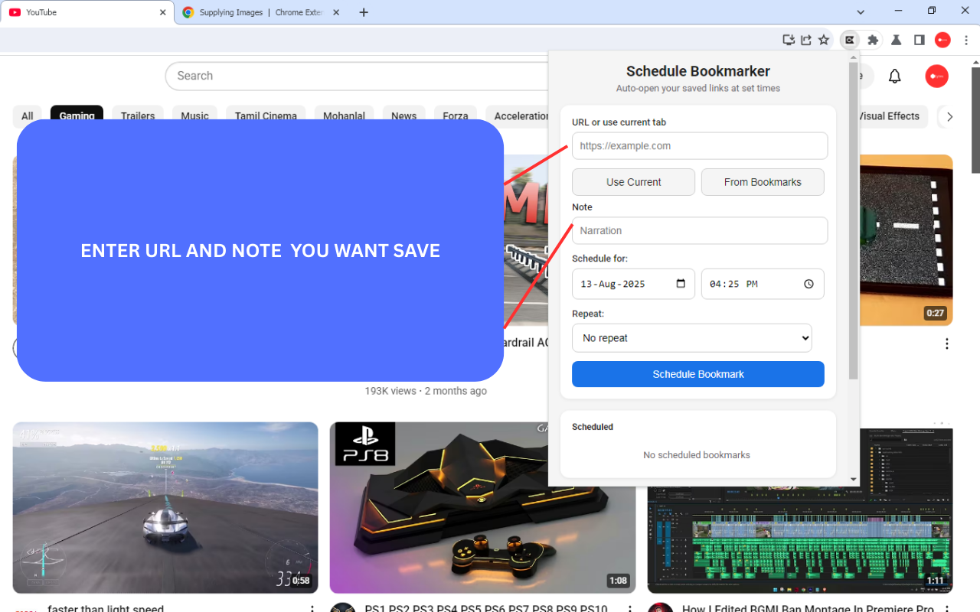Screen dimensions: 980x612
Task: Switch to the Supplying Images Chrome Extensions tab
Action: point(262,12)
